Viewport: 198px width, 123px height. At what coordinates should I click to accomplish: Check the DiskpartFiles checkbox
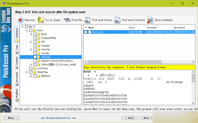(35, 38)
